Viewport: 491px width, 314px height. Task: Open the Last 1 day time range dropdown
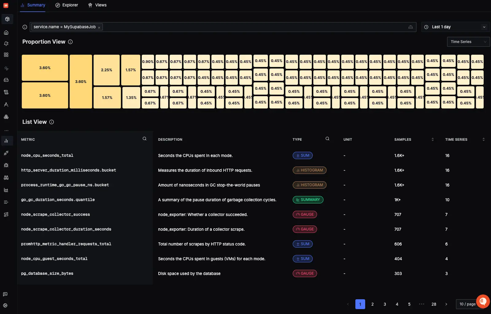click(455, 27)
